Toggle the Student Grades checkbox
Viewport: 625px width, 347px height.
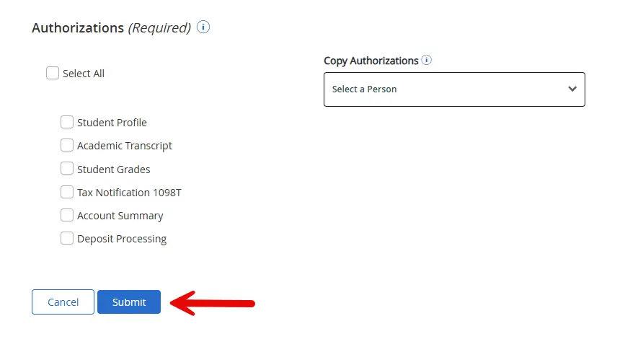click(x=67, y=169)
